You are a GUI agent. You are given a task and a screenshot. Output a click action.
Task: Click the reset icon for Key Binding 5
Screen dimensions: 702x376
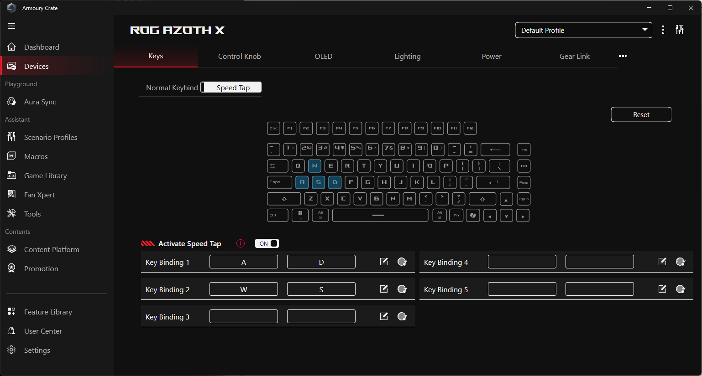pyautogui.click(x=681, y=289)
